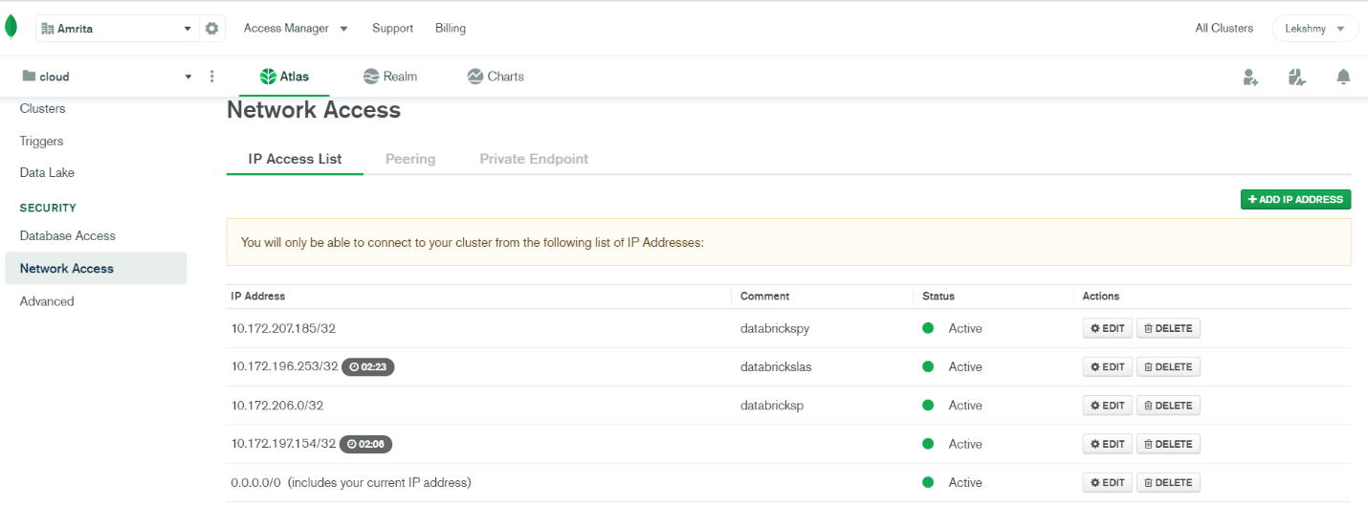Click the invite user icon
The height and width of the screenshot is (508, 1368).
(1250, 77)
